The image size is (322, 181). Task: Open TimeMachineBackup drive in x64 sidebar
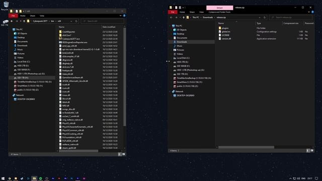(32, 82)
